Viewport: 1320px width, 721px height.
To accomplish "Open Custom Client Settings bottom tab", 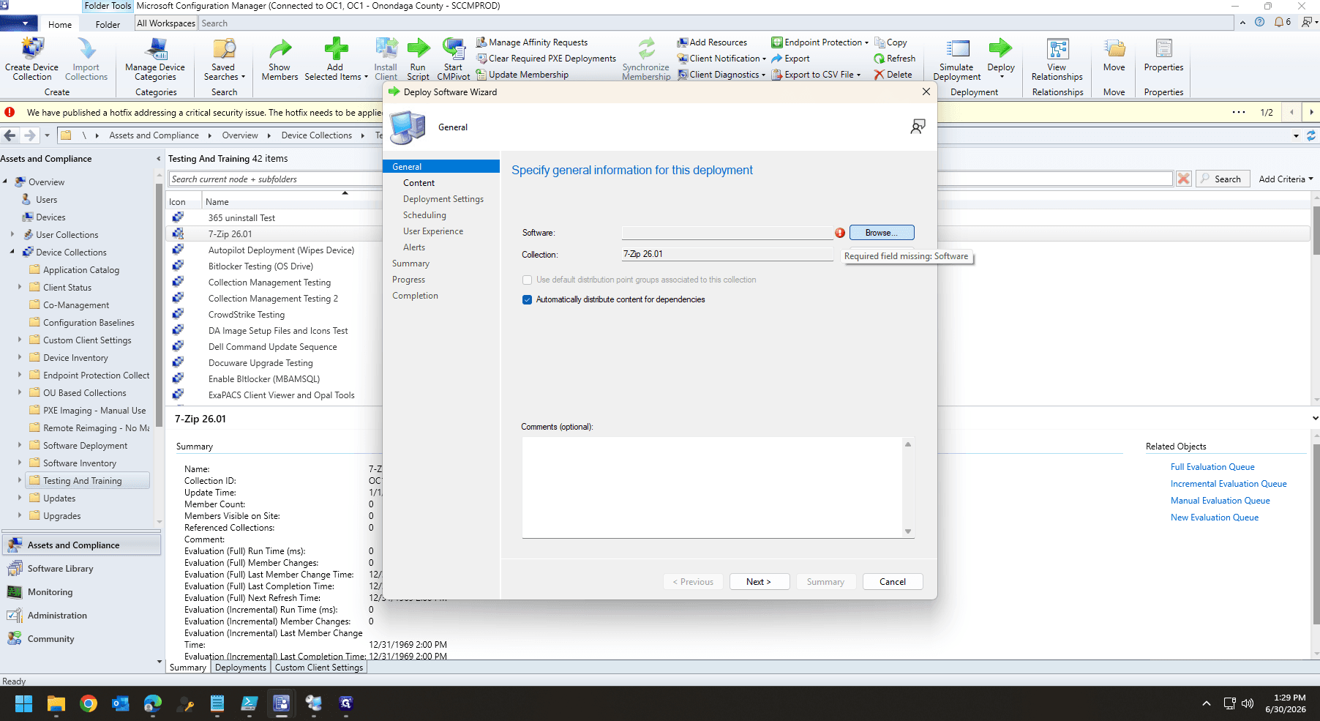I will tap(319, 668).
